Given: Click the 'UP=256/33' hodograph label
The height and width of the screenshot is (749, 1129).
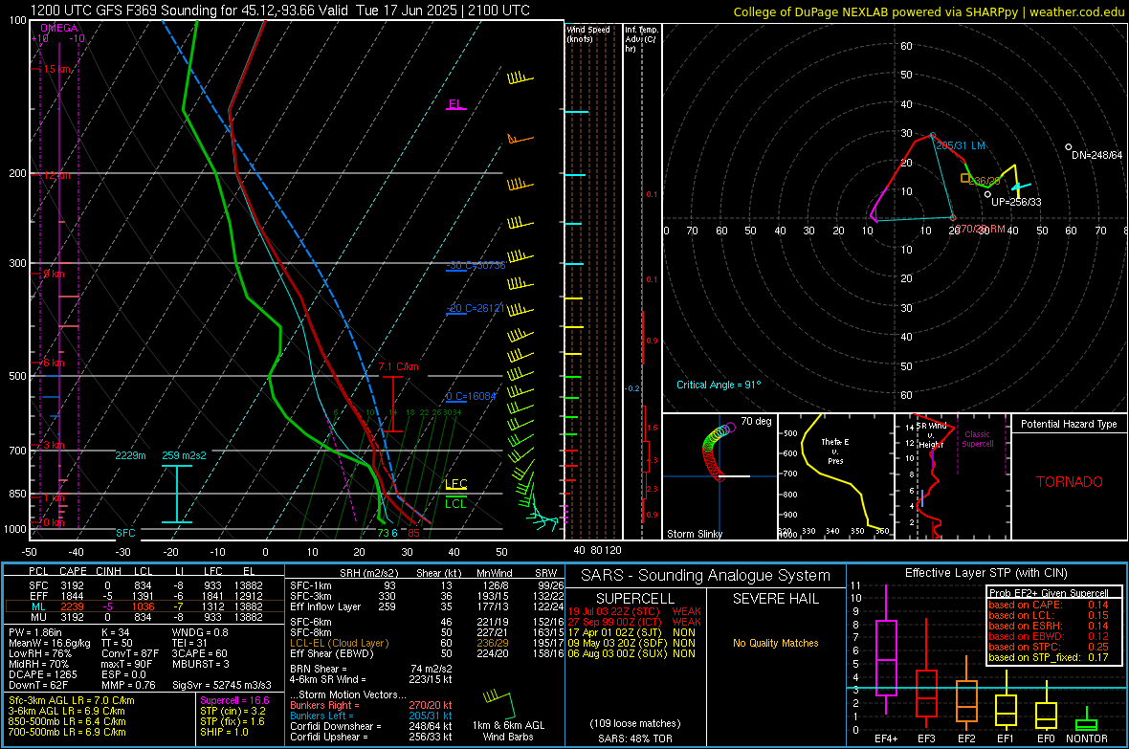Looking at the screenshot, I should click(x=1016, y=202).
